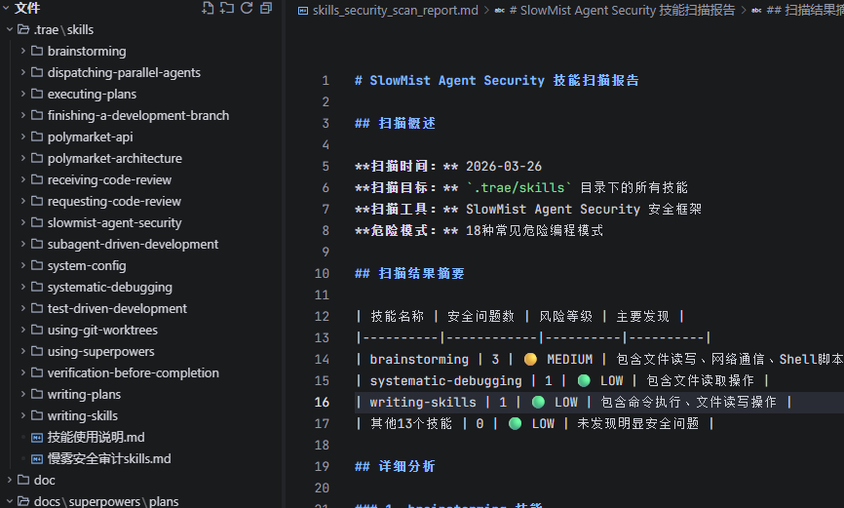Click the 18种常见危险编程模式 text
The image size is (844, 508).
point(534,230)
